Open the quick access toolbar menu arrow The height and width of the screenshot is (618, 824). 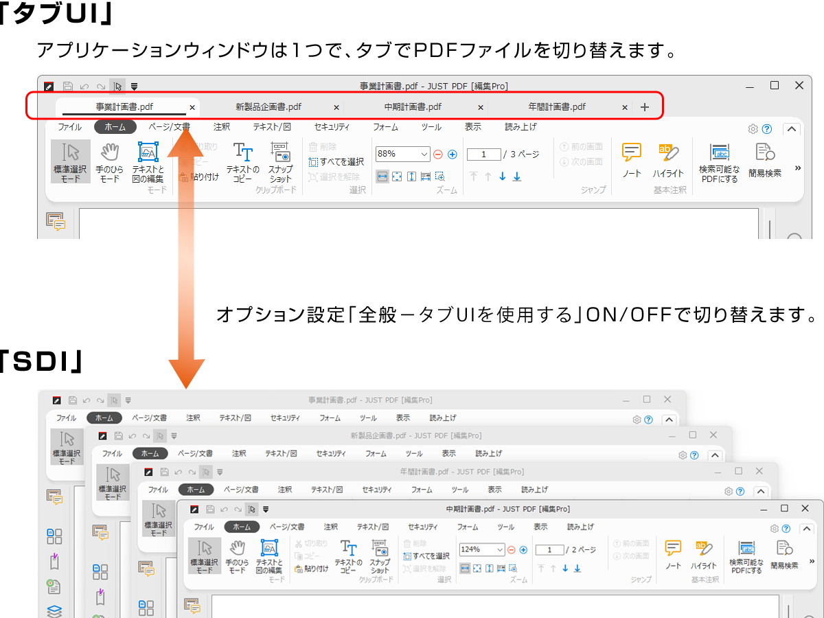pyautogui.click(x=134, y=86)
